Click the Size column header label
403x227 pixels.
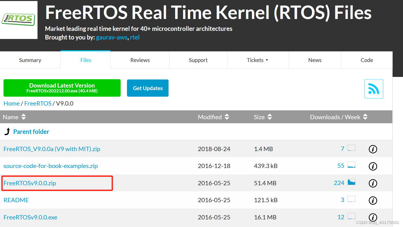(x=259, y=117)
